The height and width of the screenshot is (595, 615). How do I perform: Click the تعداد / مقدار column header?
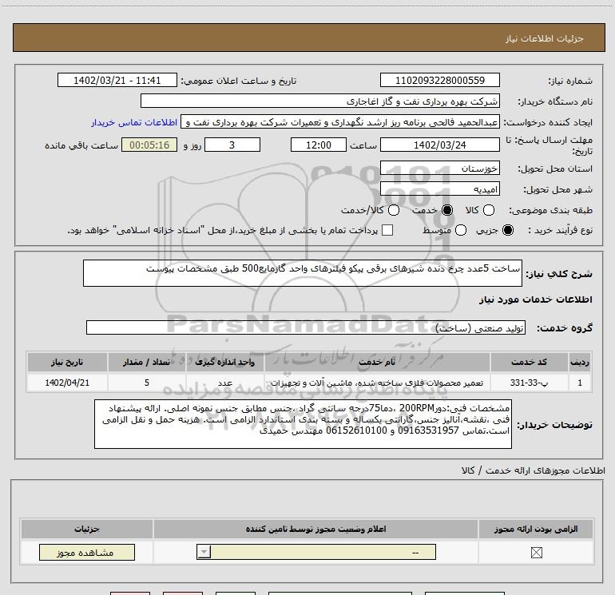[x=147, y=362]
